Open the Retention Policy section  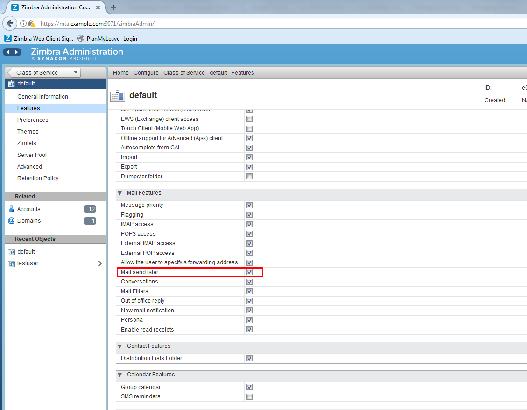(x=38, y=178)
